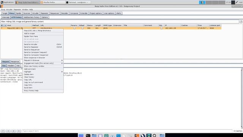The image size is (243, 137).
Task: Switch to the Intercept sub-tab
Action: pyautogui.click(x=6, y=17)
